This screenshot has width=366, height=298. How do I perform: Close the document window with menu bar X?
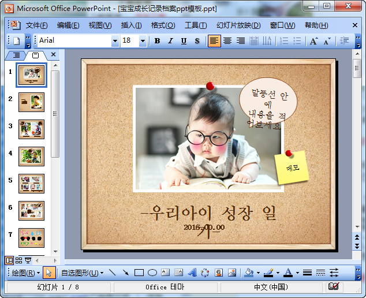click(x=355, y=25)
